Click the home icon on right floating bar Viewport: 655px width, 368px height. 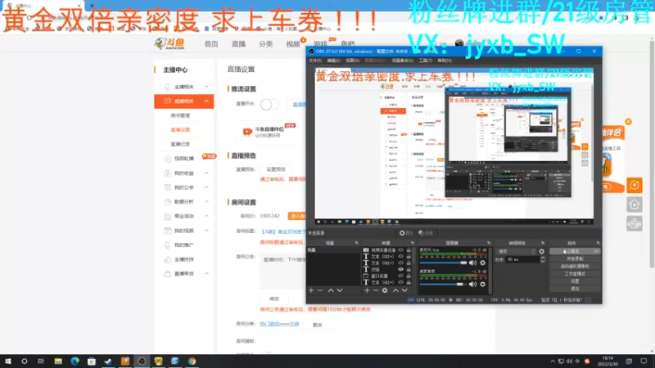tap(634, 204)
